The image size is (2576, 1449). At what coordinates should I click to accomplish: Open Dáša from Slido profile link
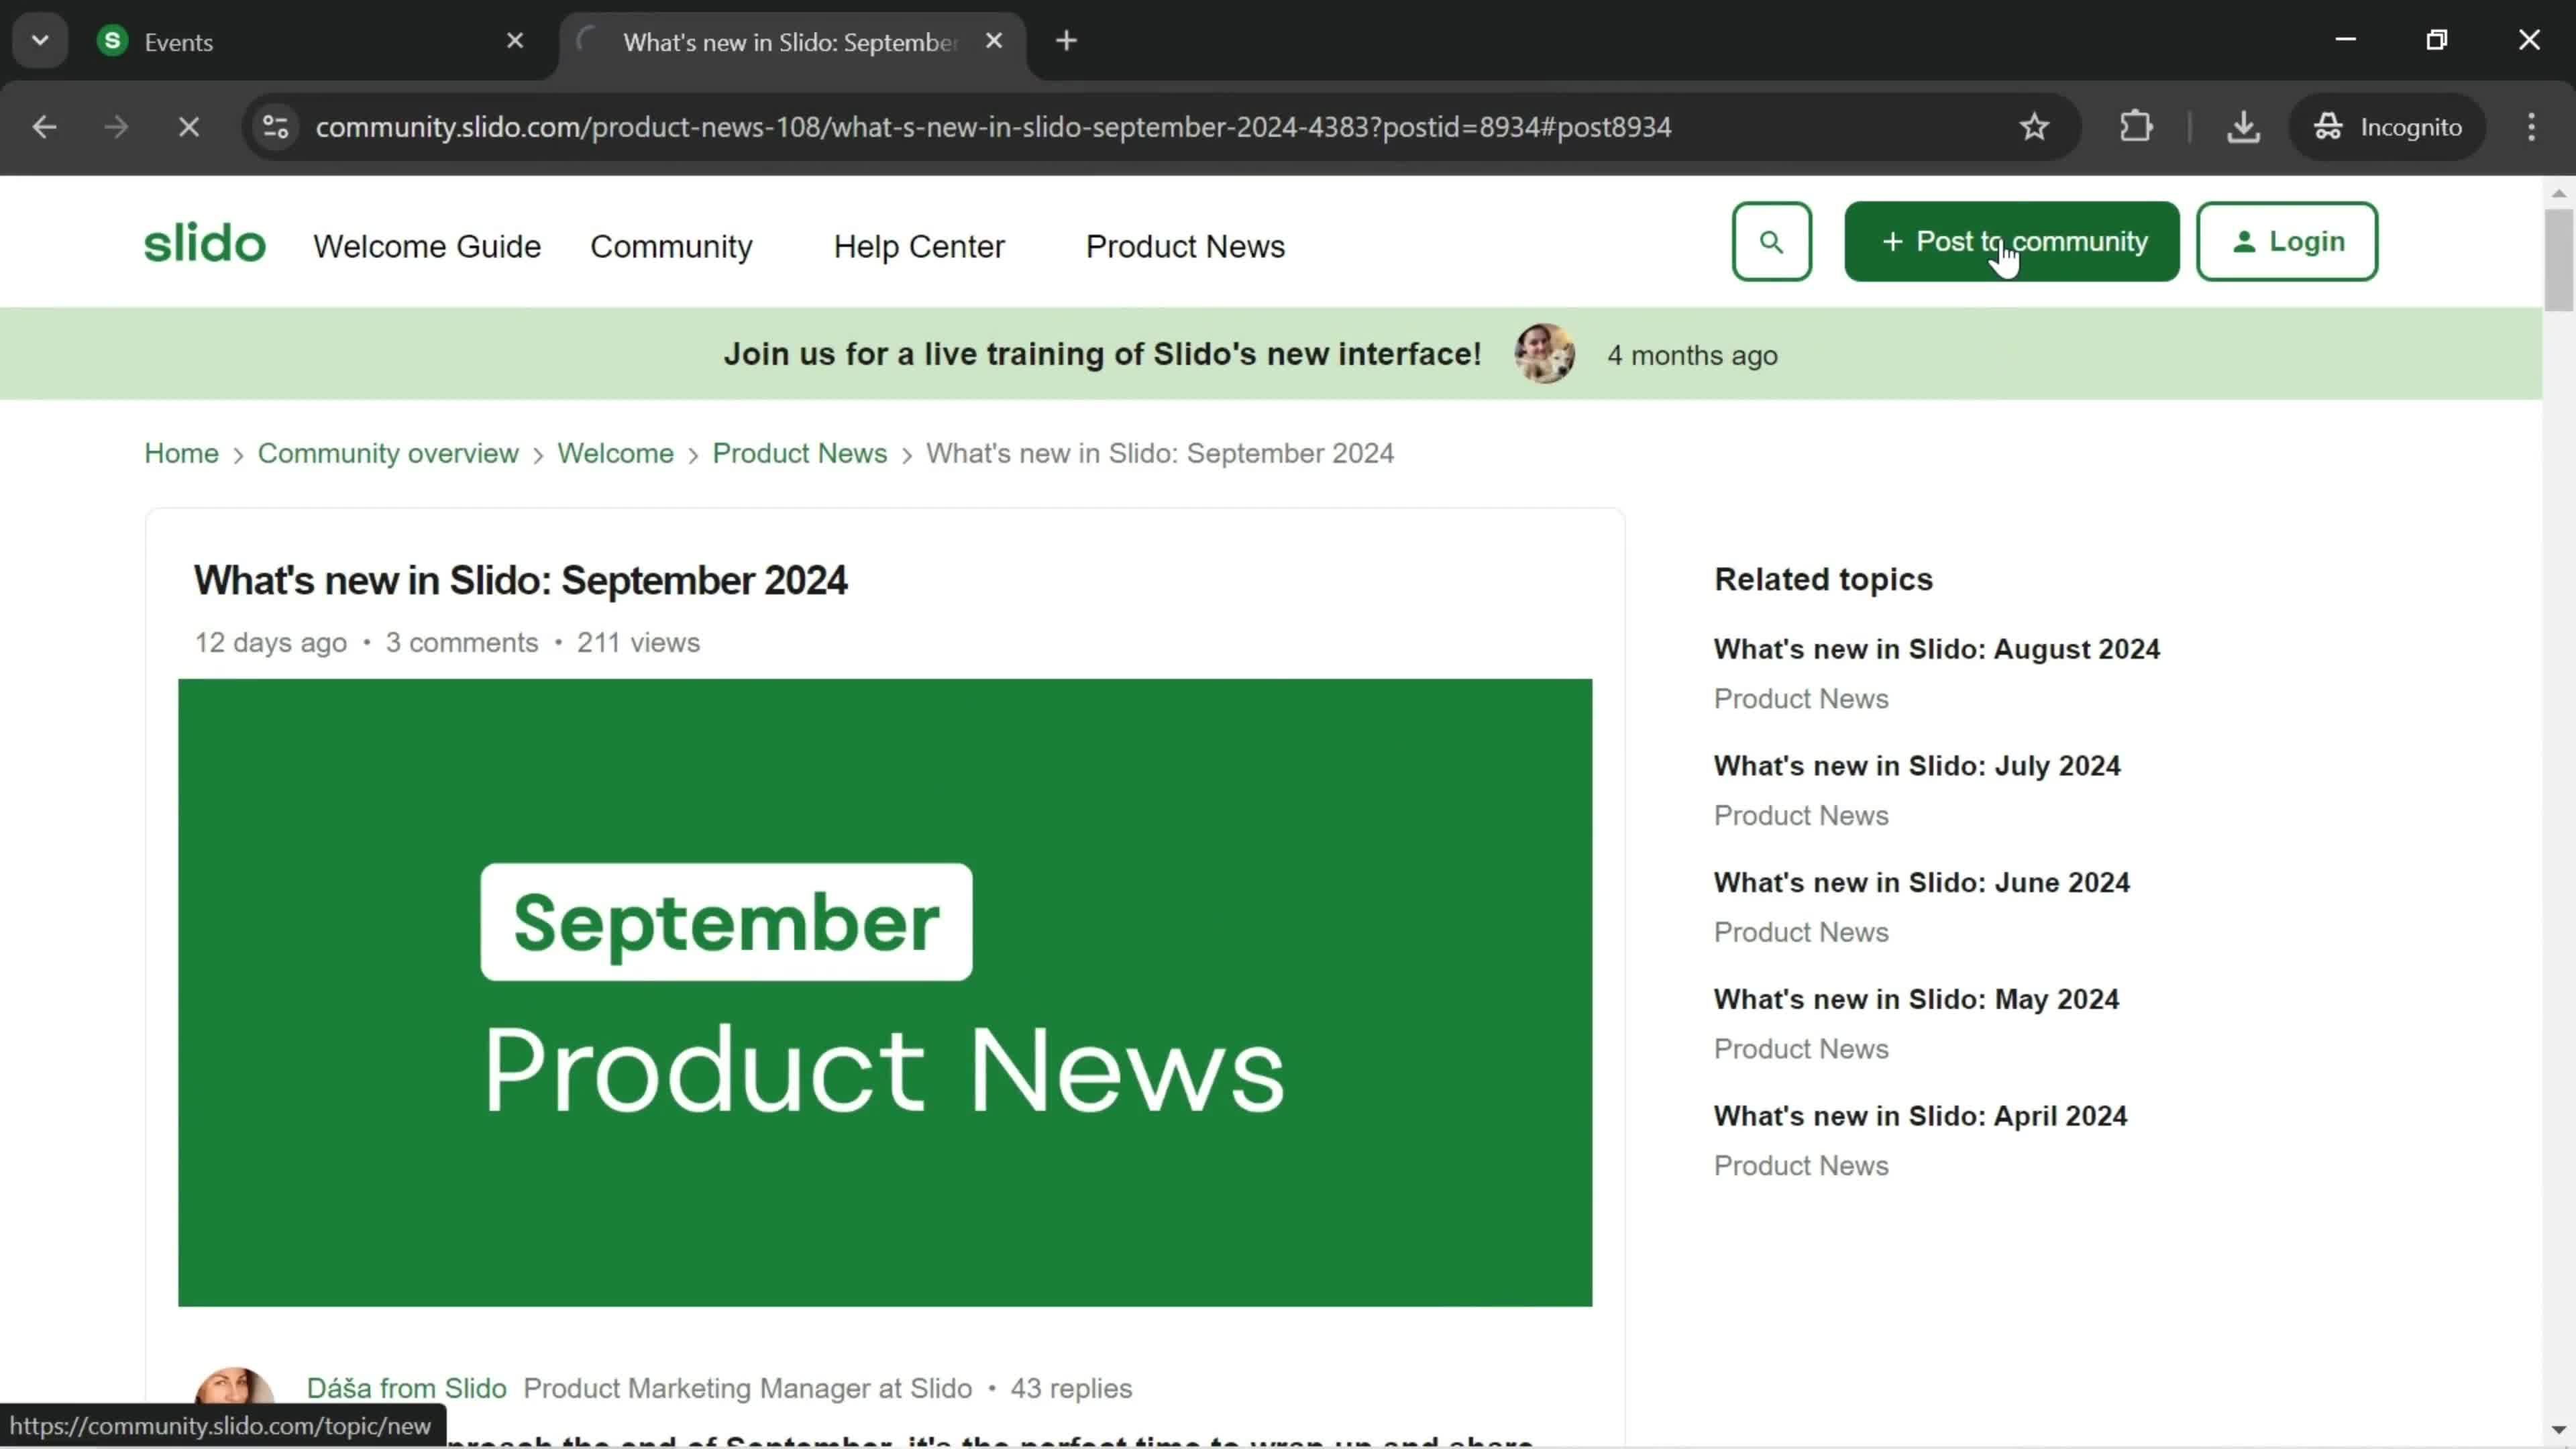(x=406, y=1388)
